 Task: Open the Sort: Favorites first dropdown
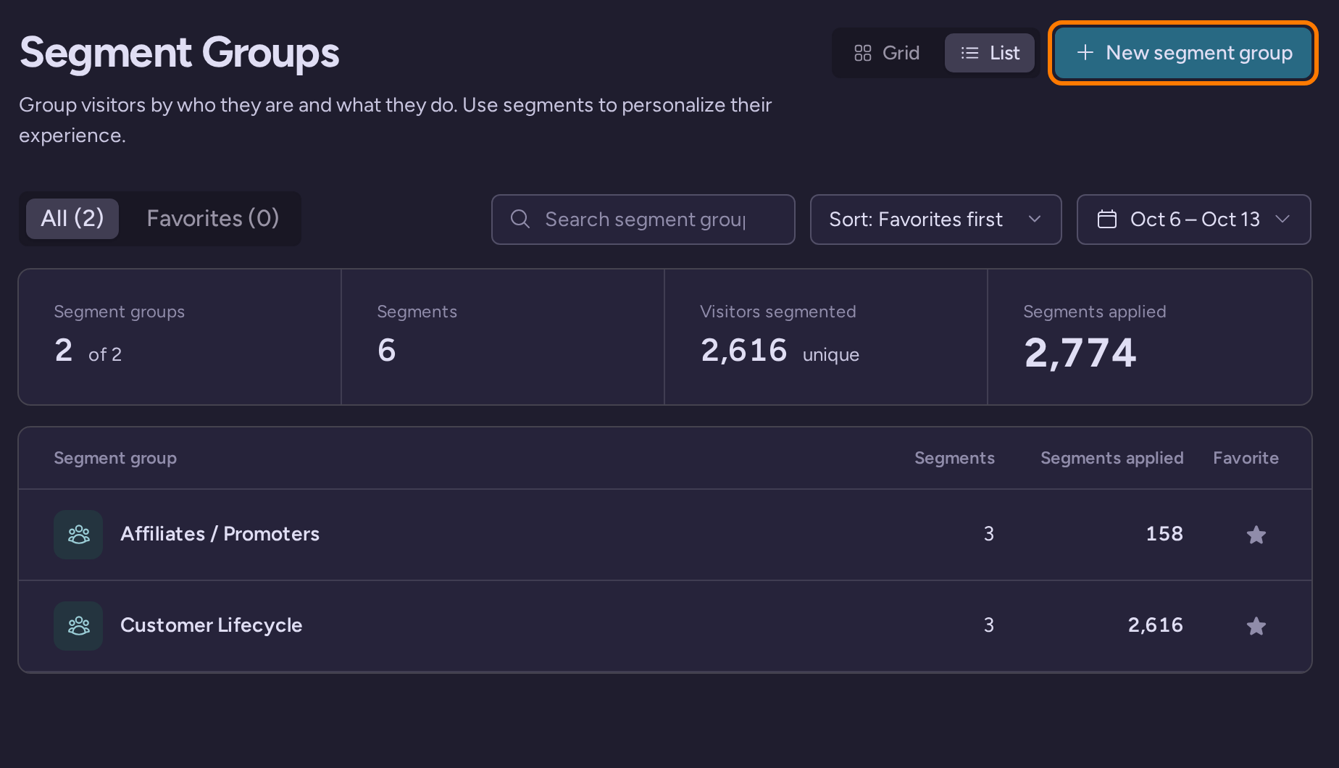tap(935, 220)
